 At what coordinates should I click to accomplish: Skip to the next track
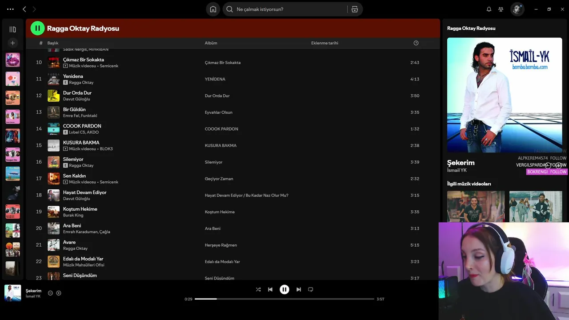(299, 289)
